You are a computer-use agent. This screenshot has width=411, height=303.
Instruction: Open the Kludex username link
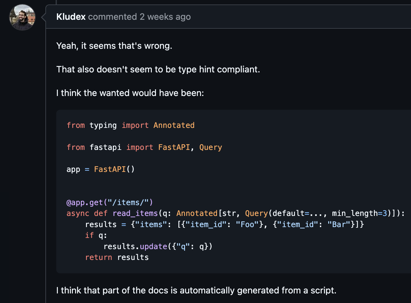(x=71, y=17)
